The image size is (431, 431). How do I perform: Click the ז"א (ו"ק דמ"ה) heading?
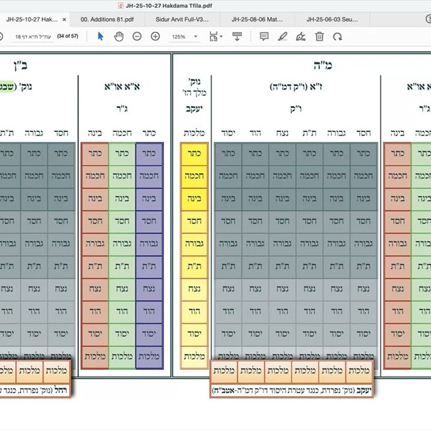click(x=296, y=87)
